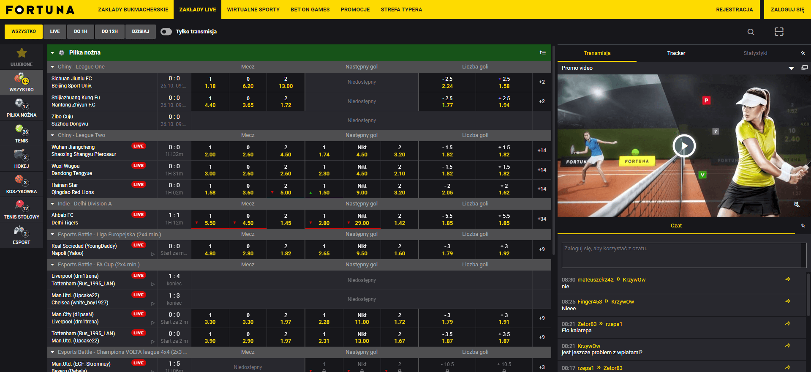Unmute the promo video sound
This screenshot has height=372, width=811.
(797, 204)
